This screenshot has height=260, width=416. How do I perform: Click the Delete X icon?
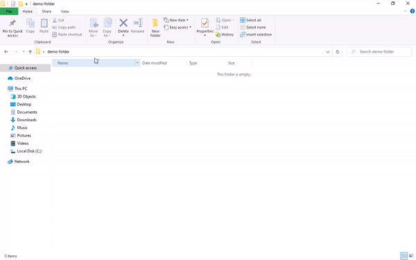pos(123,23)
